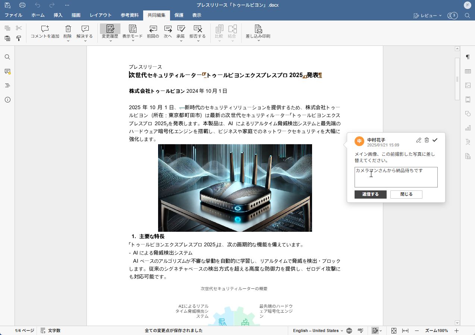
Task: Open image settings in right sidebar
Action: coord(468,85)
